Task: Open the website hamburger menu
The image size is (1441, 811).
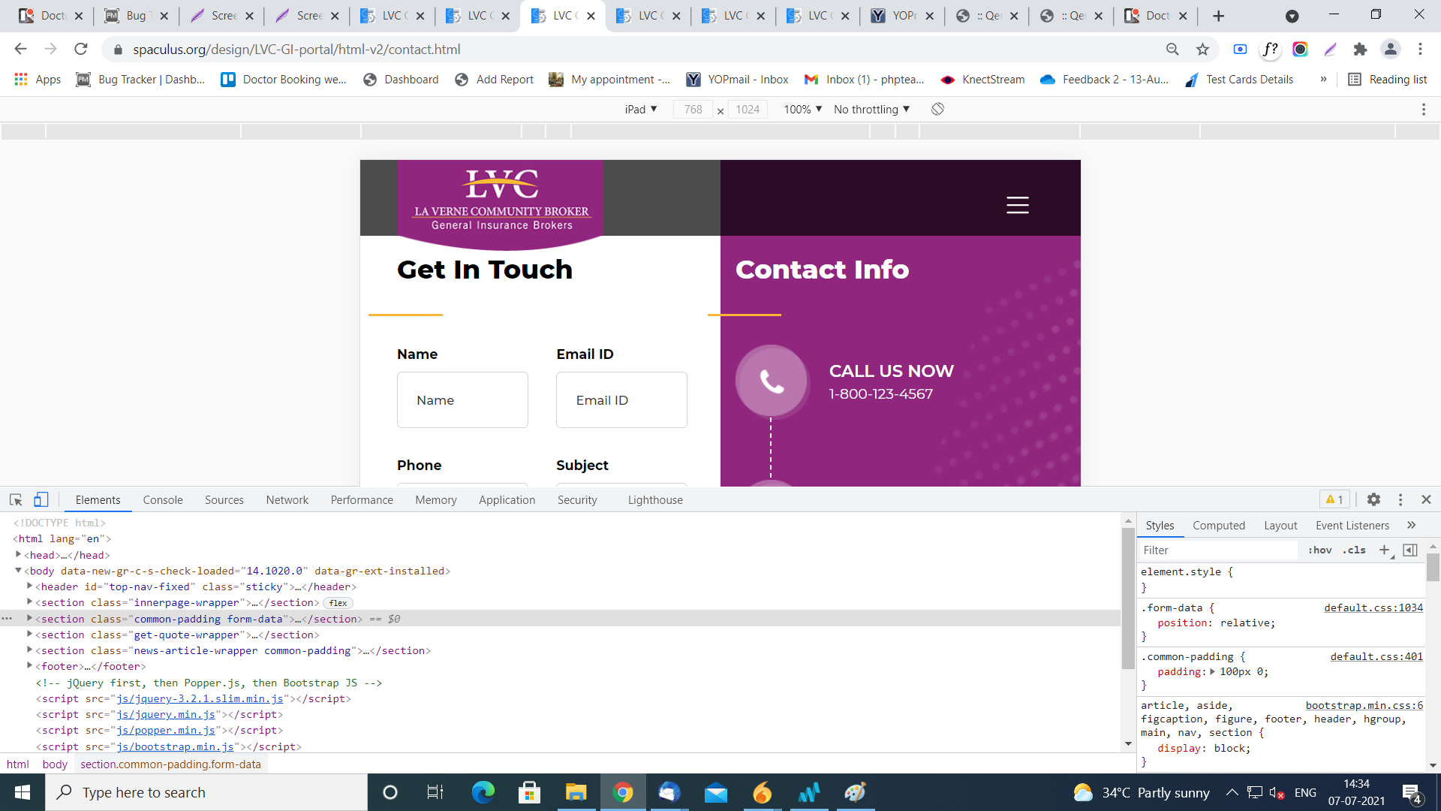Action: pyautogui.click(x=1017, y=205)
